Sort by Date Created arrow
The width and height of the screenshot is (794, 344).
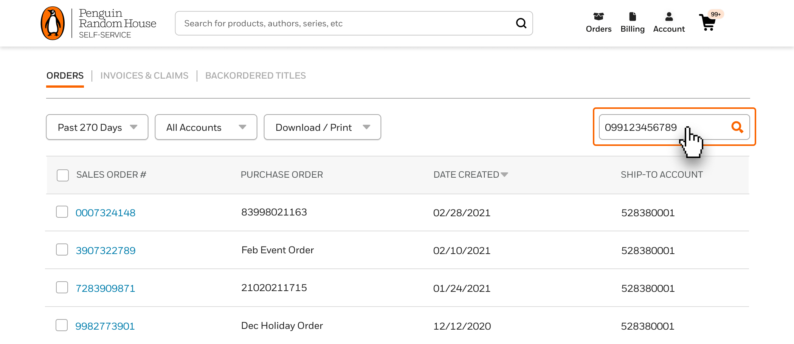click(504, 175)
